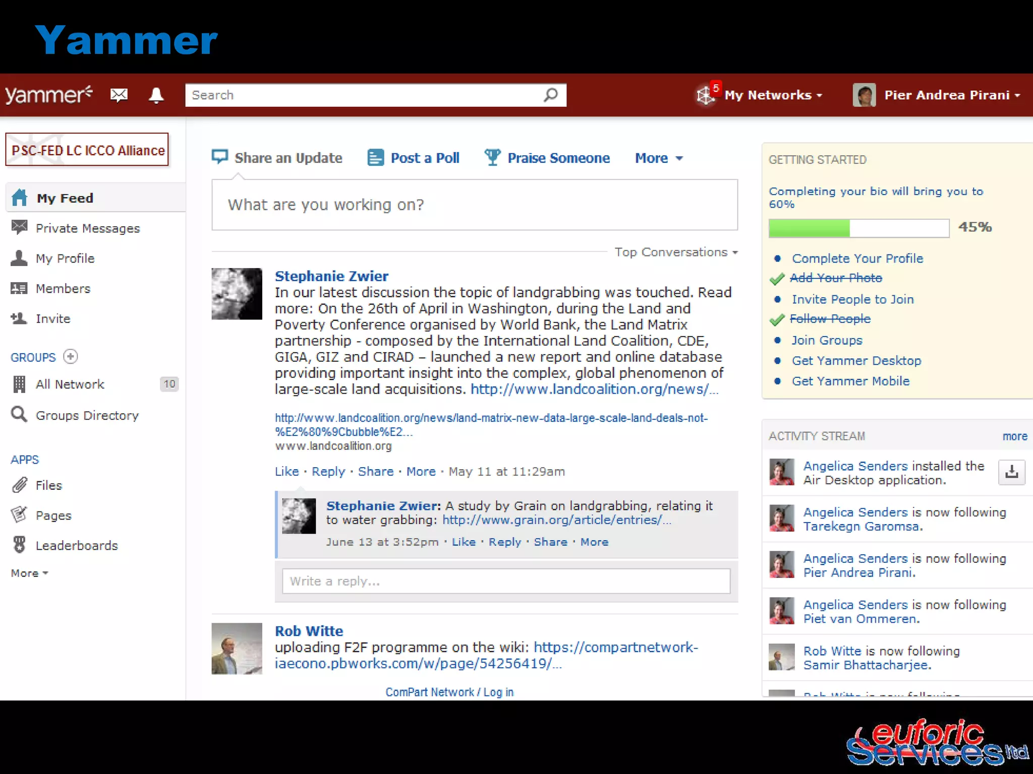Click the My Feed house icon
This screenshot has width=1033, height=774.
pyautogui.click(x=20, y=198)
